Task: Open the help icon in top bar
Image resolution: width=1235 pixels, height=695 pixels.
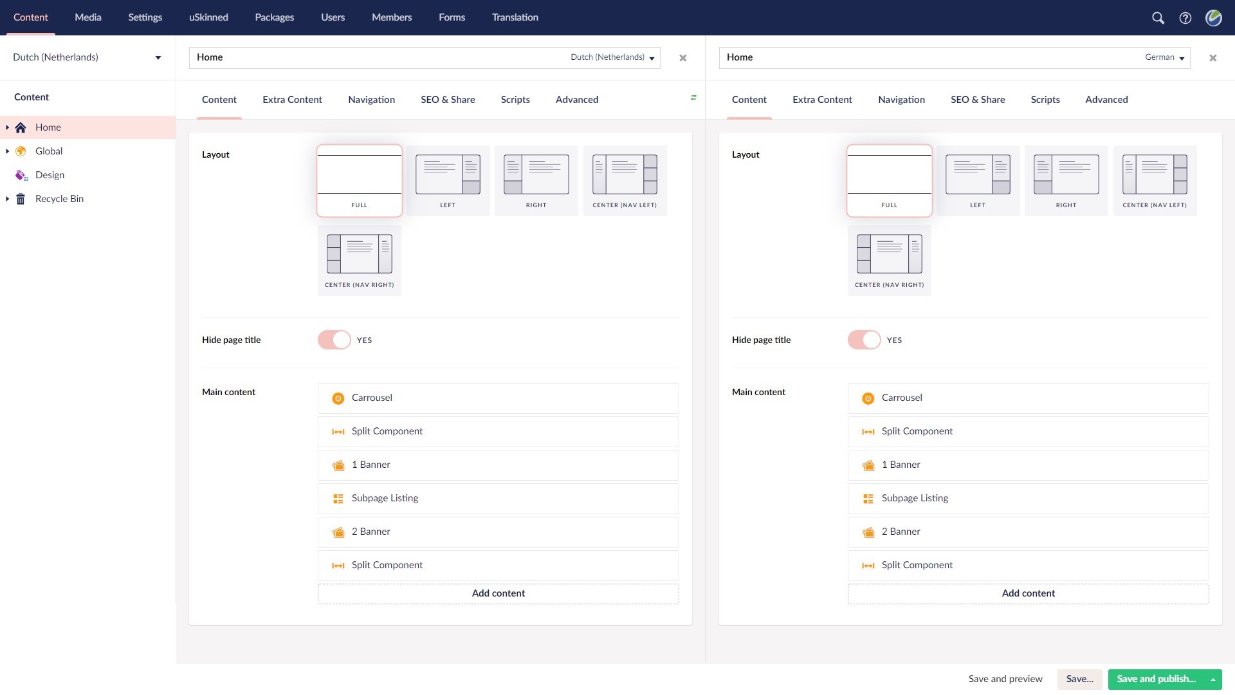Action: pos(1187,17)
